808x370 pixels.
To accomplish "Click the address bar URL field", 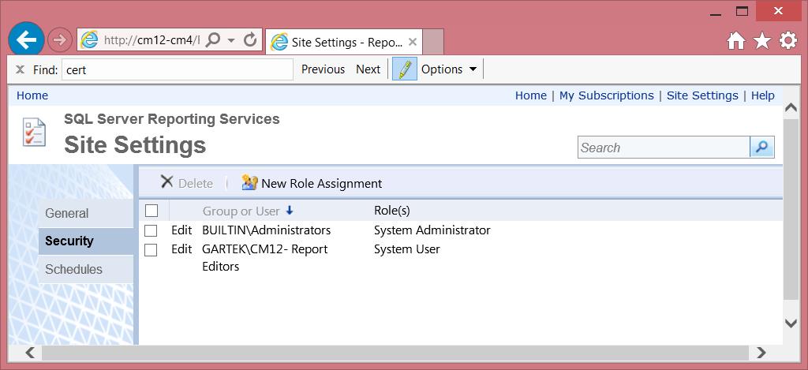I will coord(151,40).
